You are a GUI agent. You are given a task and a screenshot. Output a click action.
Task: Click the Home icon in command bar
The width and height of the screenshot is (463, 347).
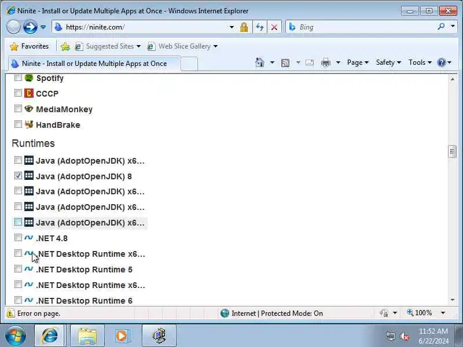(x=259, y=62)
